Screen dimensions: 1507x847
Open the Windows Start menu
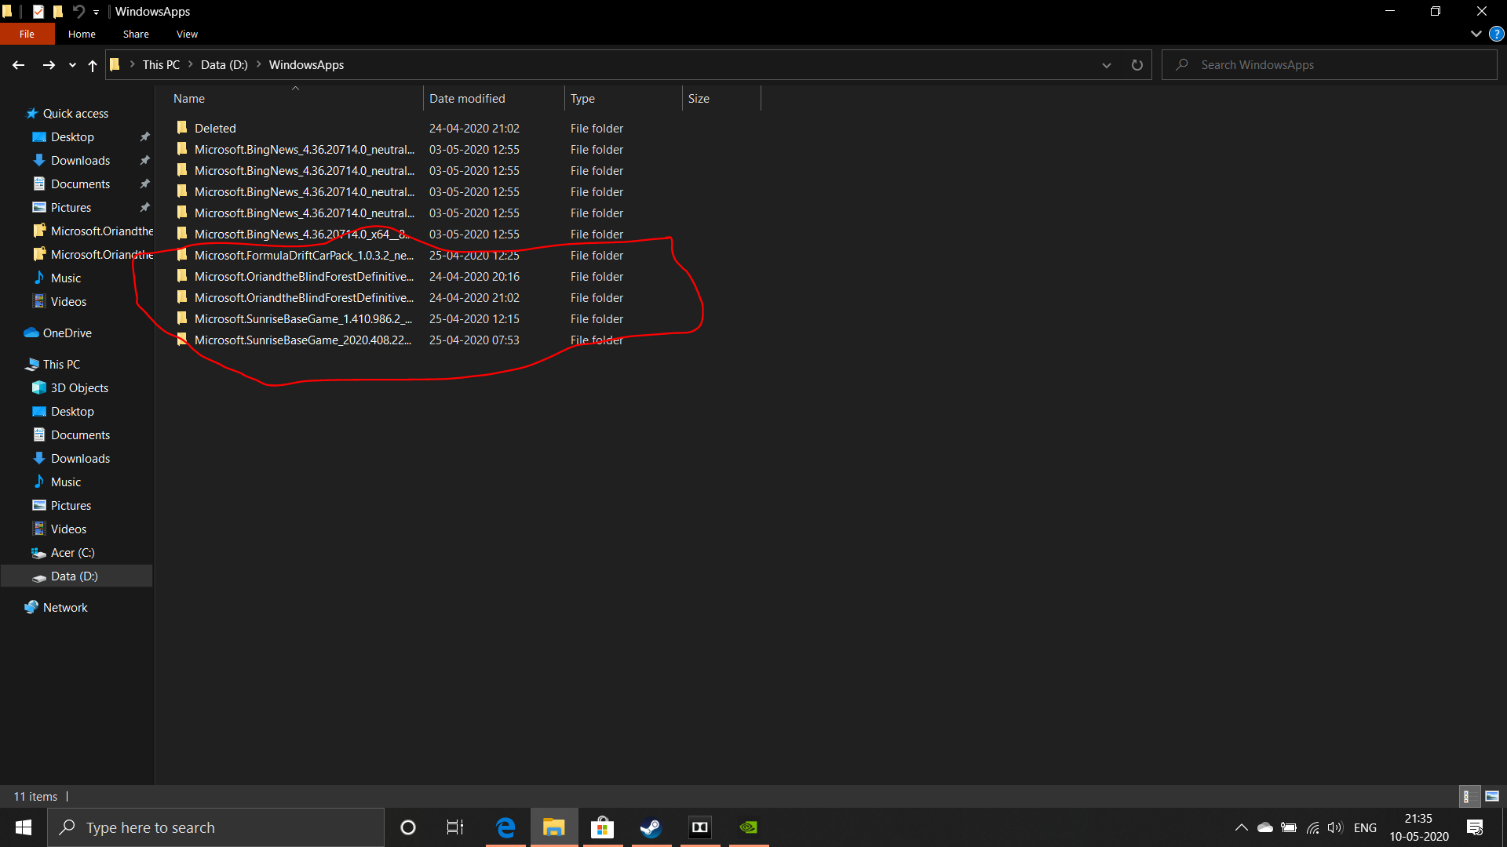(24, 827)
